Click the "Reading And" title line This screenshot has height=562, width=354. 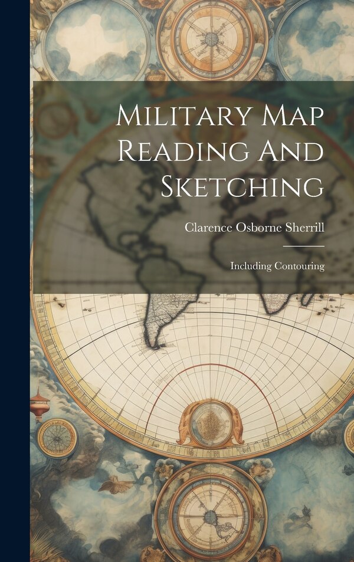[x=221, y=151]
